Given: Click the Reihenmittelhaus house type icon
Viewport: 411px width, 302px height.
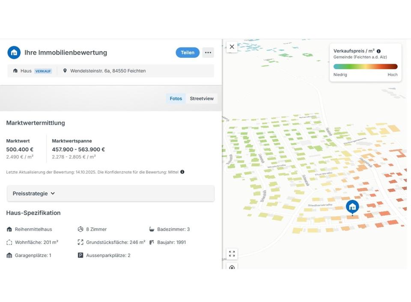Looking at the screenshot, I should 9,229.
